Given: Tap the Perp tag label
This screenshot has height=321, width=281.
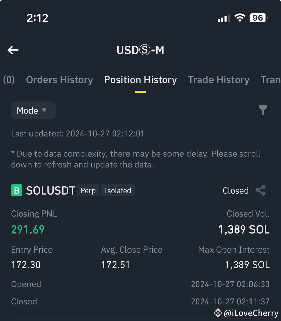Looking at the screenshot, I should (x=88, y=190).
